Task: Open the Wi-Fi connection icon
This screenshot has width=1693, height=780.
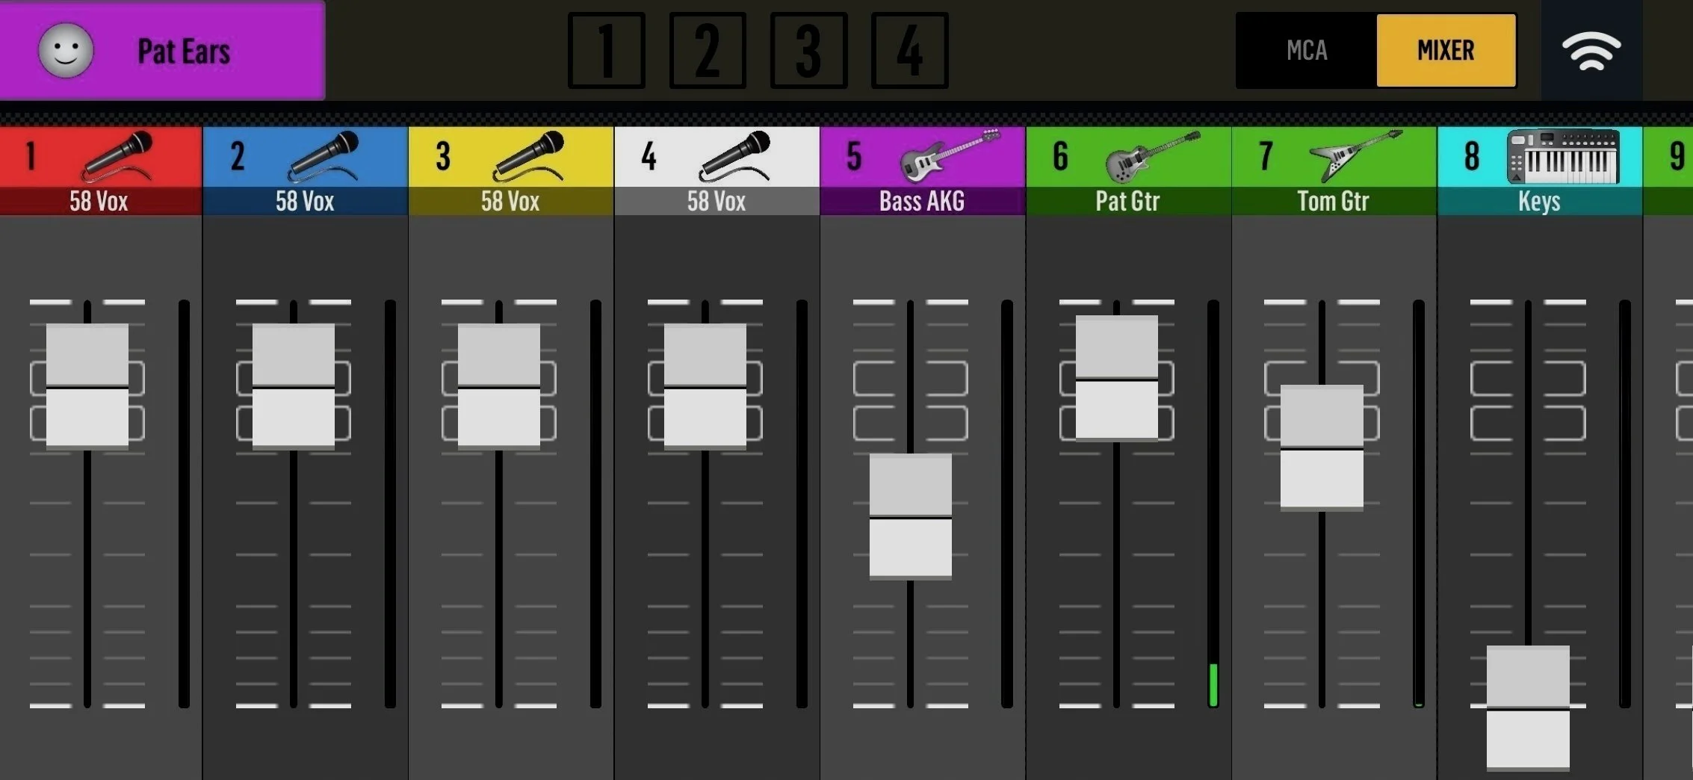Action: 1591,51
